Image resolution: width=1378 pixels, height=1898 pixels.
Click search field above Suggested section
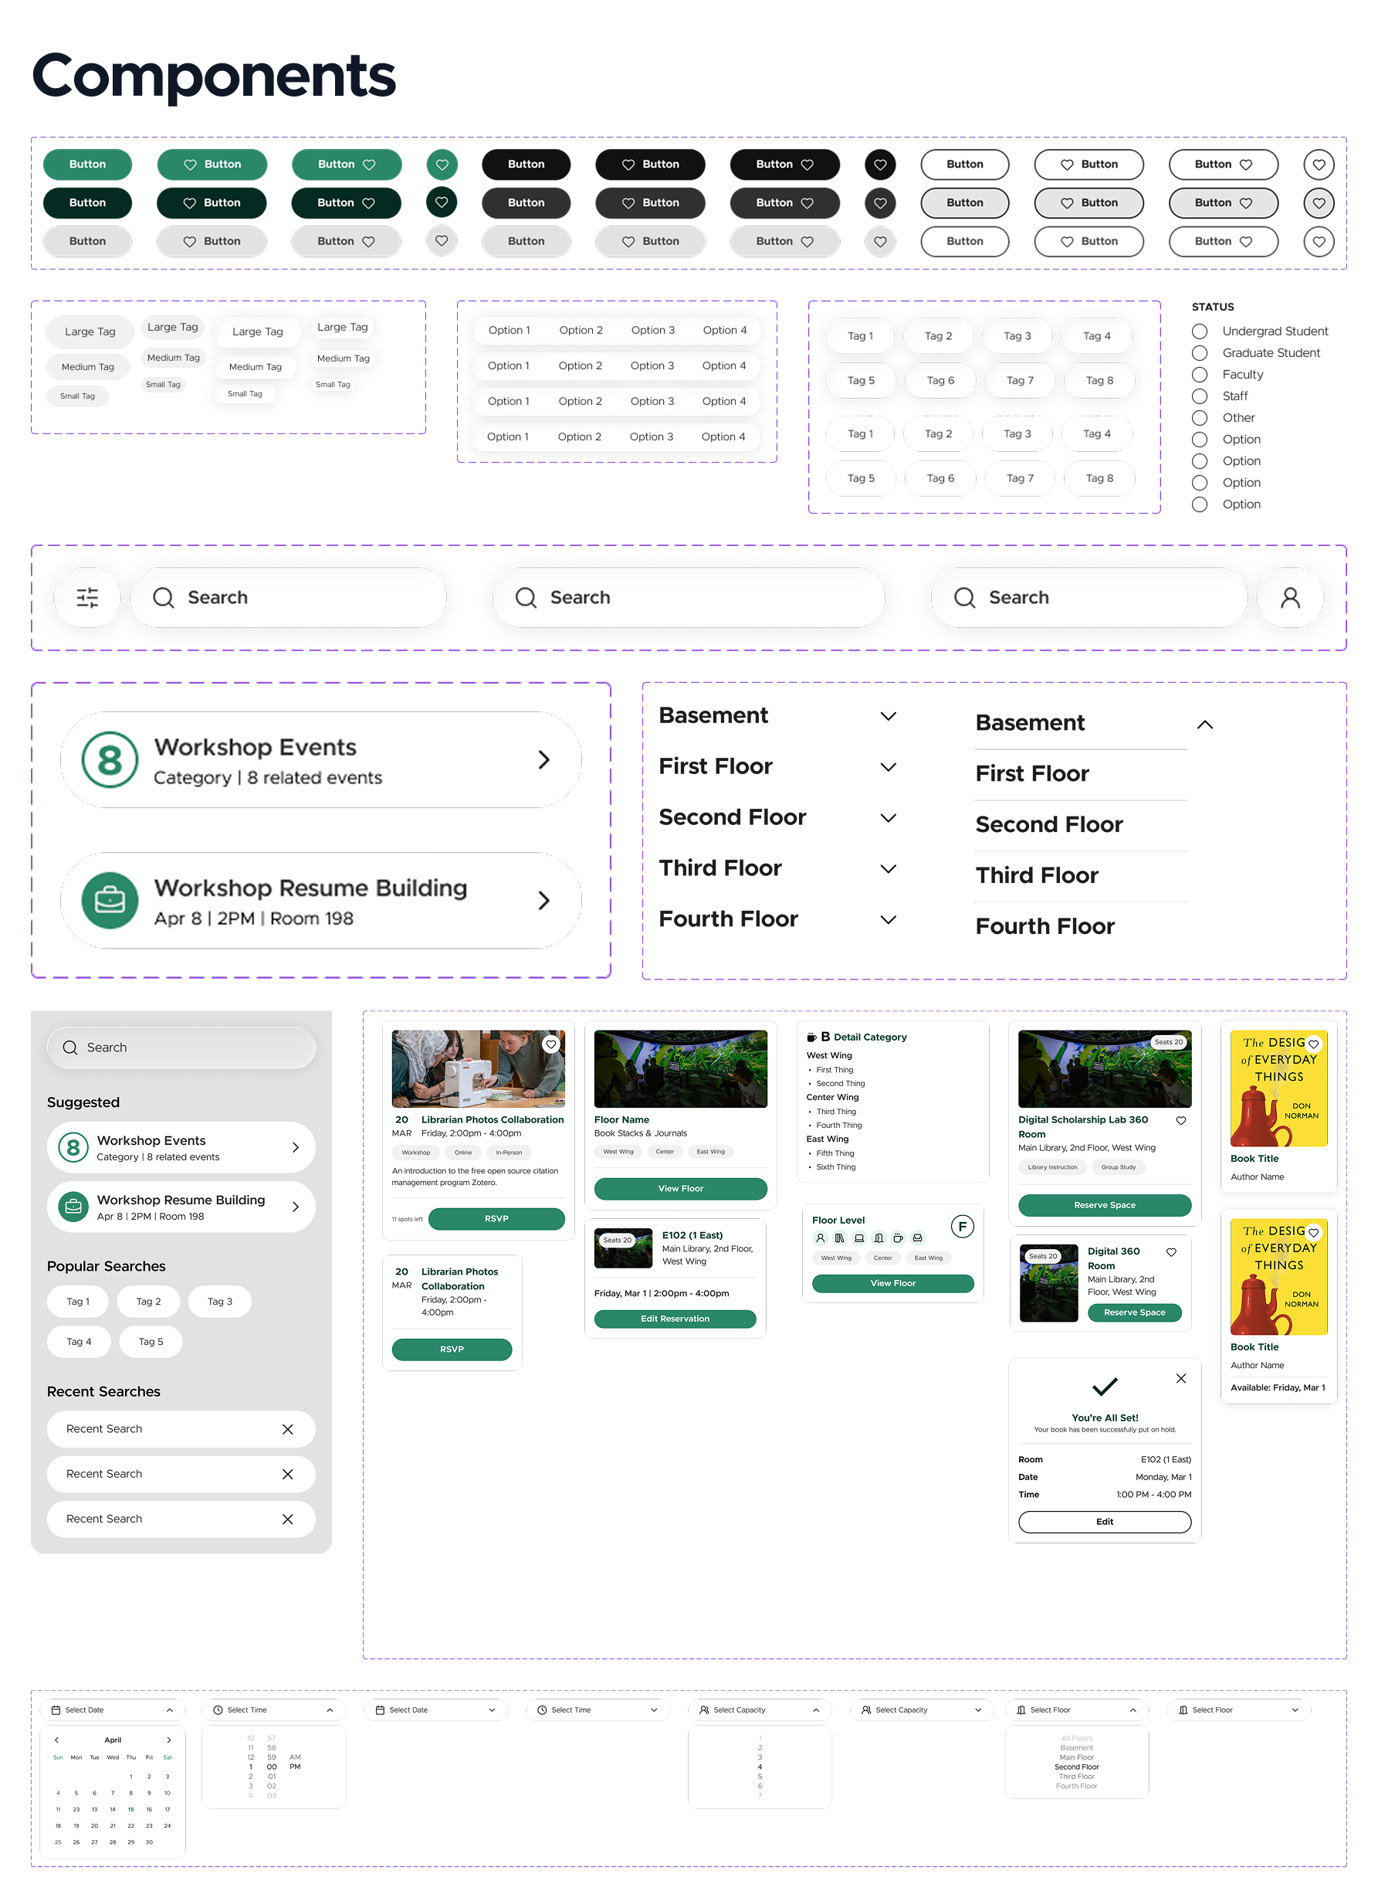[x=181, y=1047]
